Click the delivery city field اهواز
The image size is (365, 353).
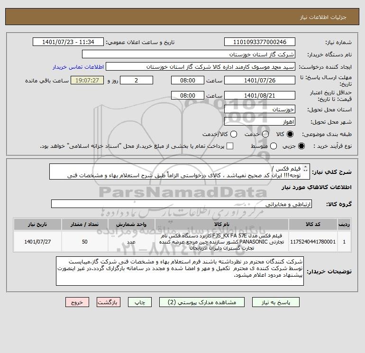tap(260, 121)
